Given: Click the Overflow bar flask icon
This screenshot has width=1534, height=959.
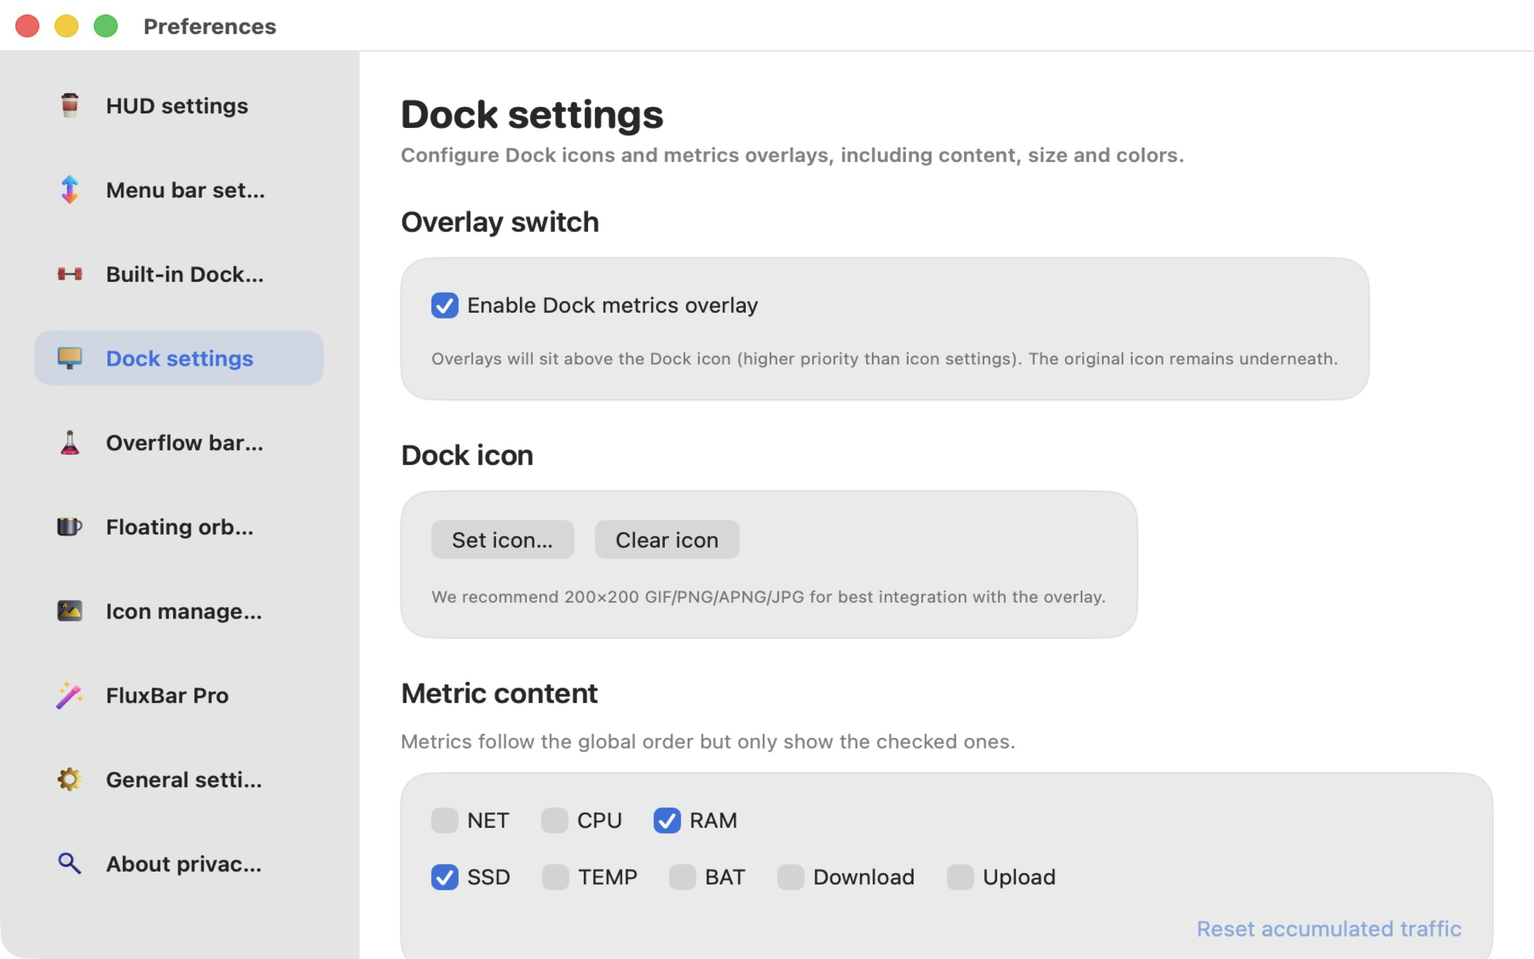Looking at the screenshot, I should (x=69, y=443).
